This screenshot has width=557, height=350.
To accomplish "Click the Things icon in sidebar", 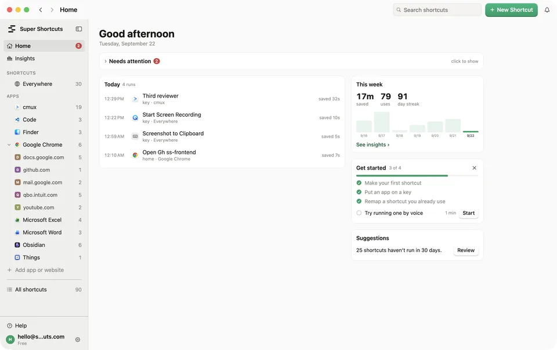I will 17,258.
